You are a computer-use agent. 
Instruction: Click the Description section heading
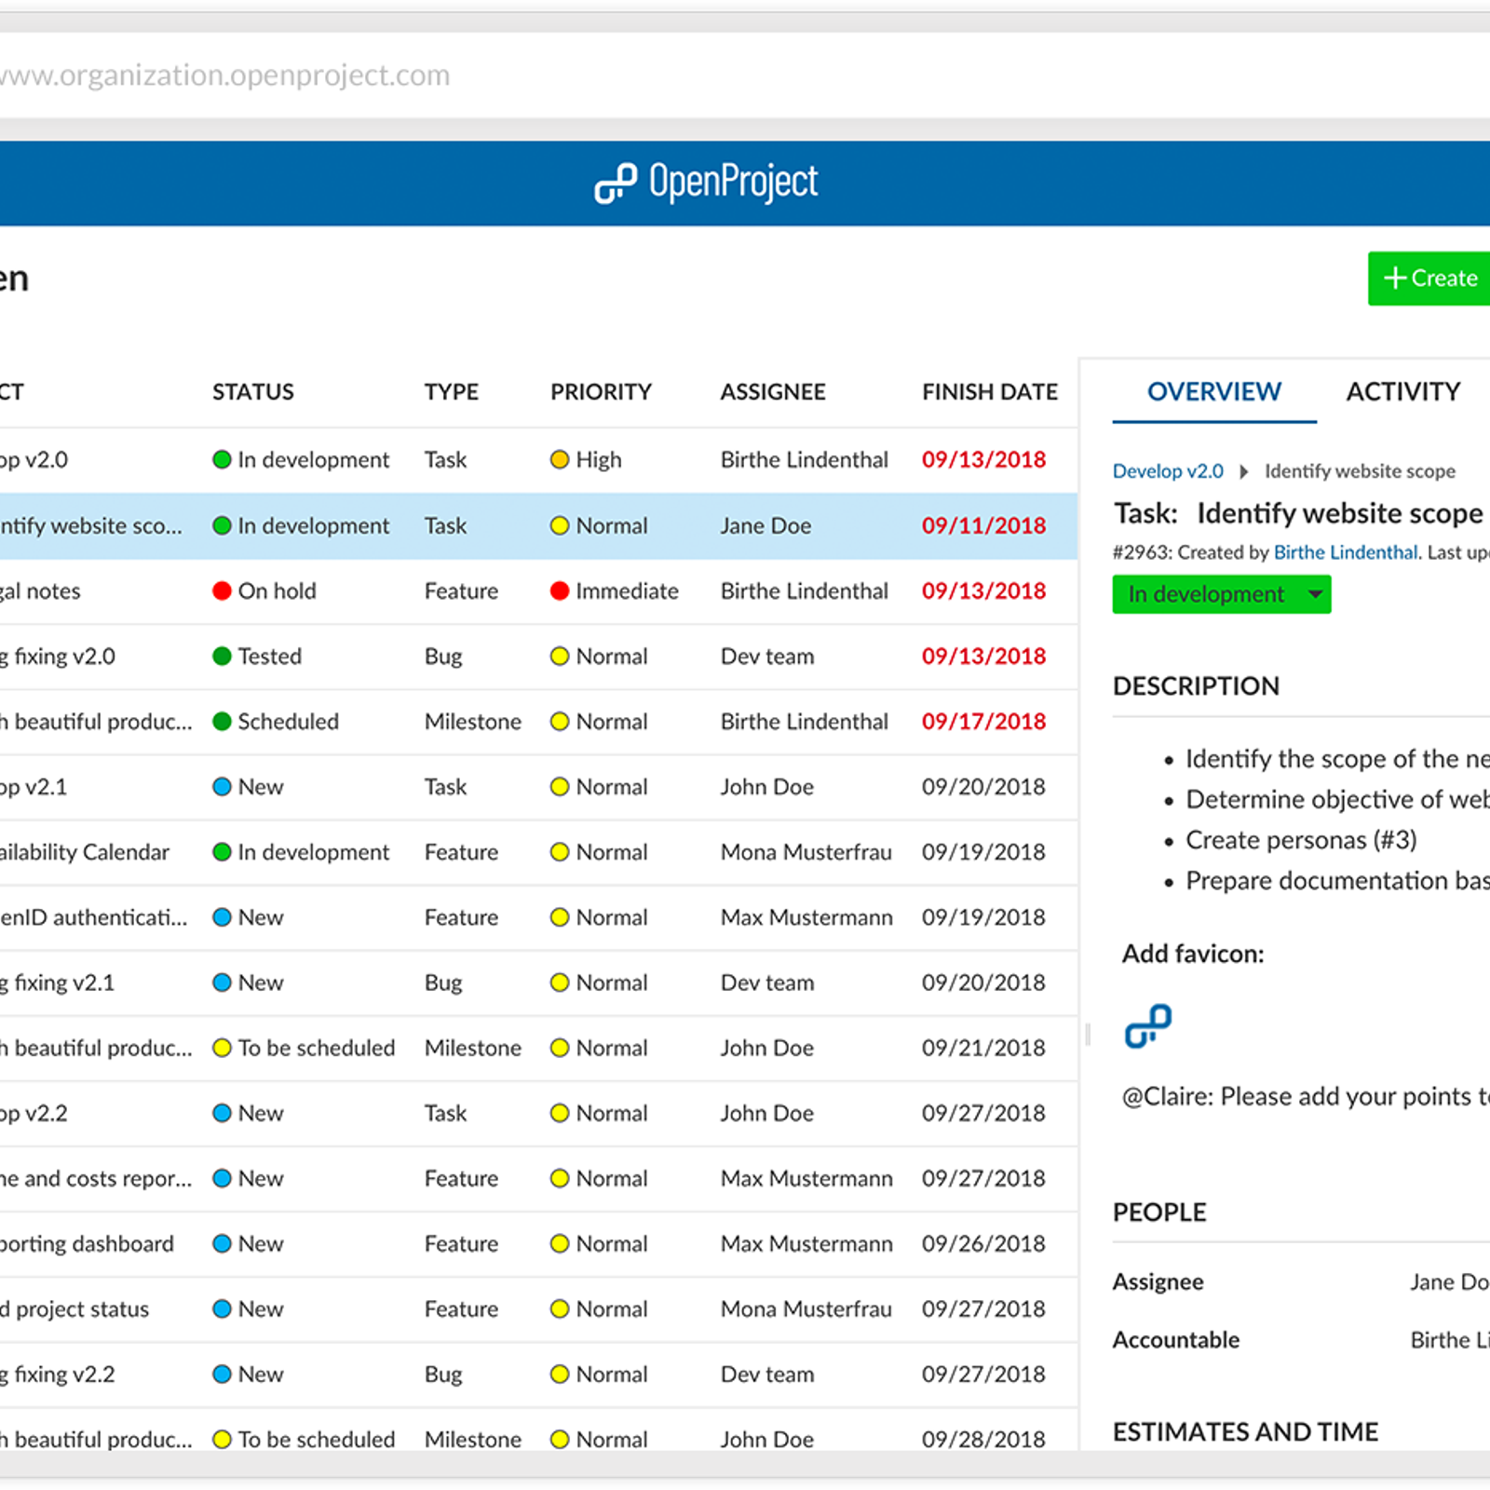point(1196,686)
